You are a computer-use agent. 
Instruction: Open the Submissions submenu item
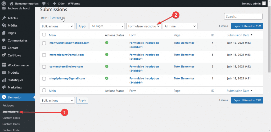pyautogui.click(x=11, y=112)
